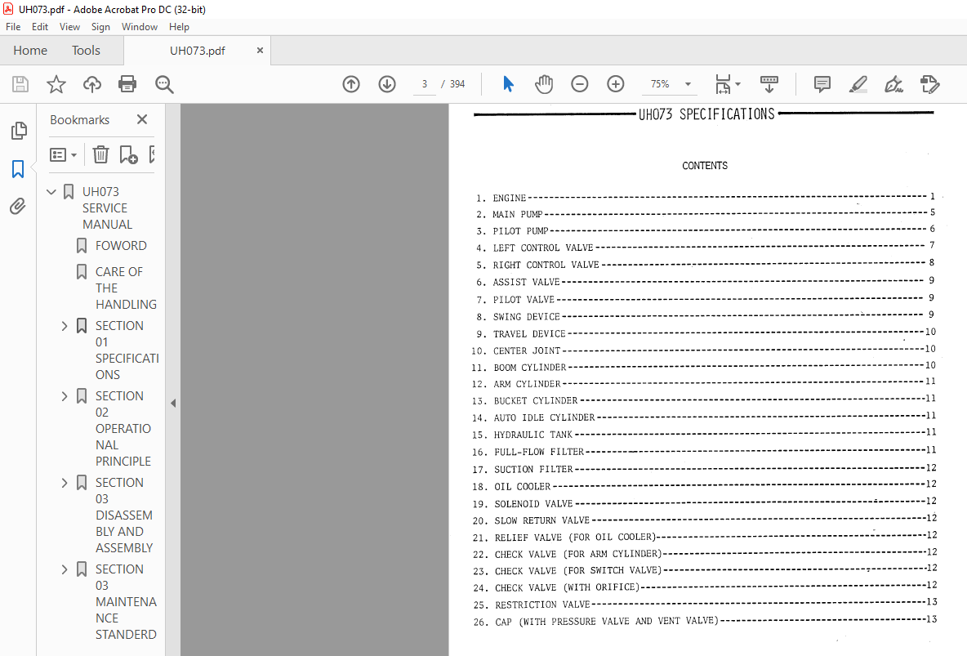Close the UH073.pdf tab
This screenshot has height=656, width=967.
(261, 50)
